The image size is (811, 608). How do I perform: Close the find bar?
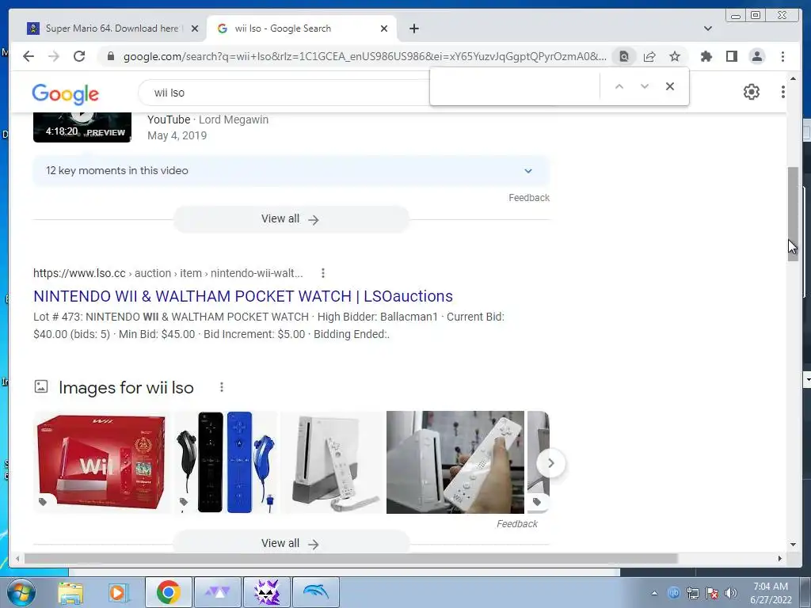pyautogui.click(x=670, y=86)
